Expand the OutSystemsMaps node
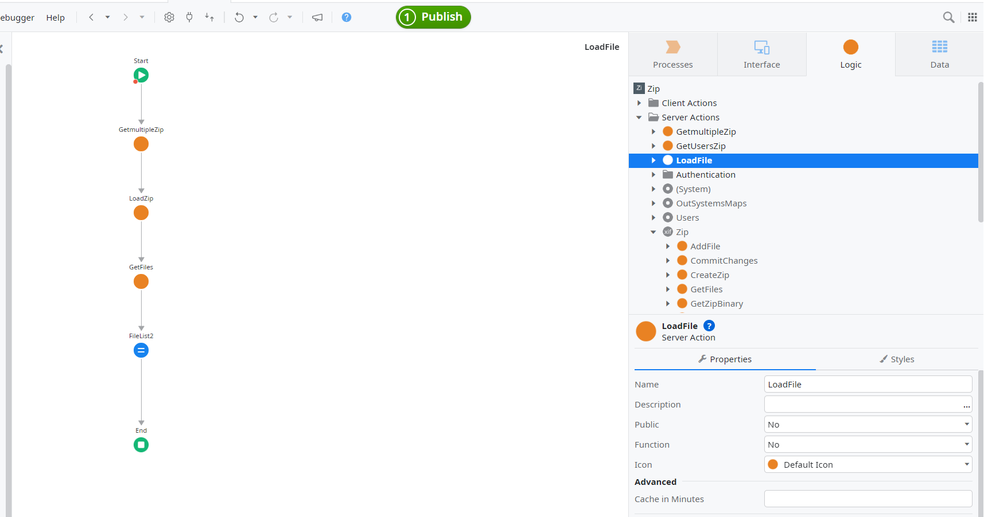 tap(654, 203)
